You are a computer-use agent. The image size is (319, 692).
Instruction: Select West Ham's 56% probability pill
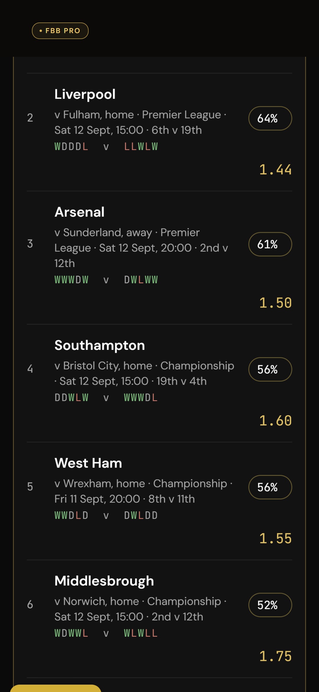pos(270,487)
